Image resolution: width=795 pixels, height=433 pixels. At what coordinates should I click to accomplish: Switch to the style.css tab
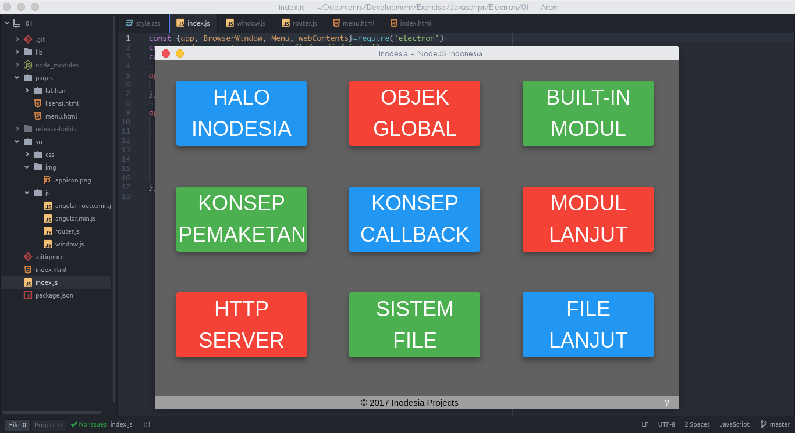(x=143, y=23)
